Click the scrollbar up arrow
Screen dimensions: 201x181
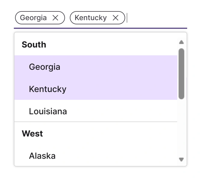tap(181, 42)
